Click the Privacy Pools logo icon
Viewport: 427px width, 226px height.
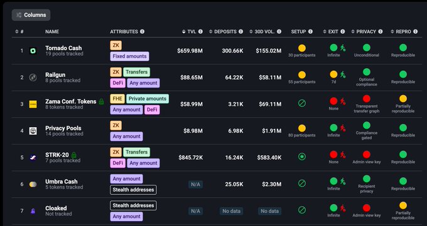pyautogui.click(x=33, y=131)
